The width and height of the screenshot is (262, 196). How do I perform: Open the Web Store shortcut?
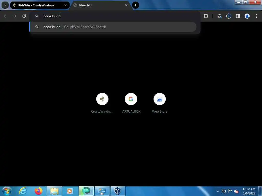[160, 99]
